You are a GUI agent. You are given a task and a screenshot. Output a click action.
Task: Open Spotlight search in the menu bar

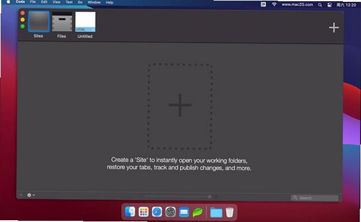320,5
